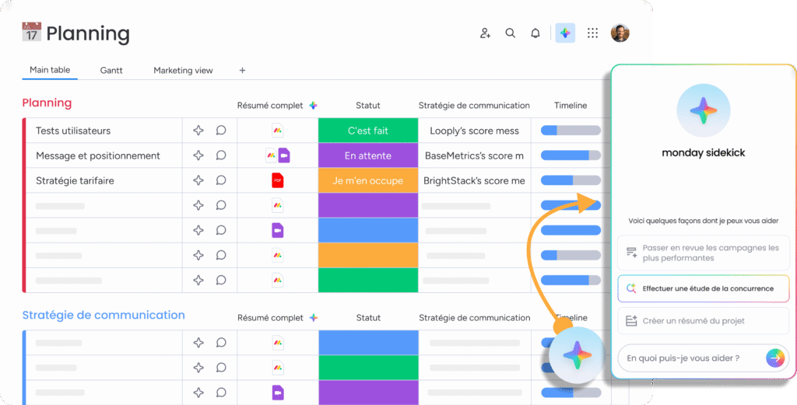Click the Planning board title
Viewport: 797px width, 405px height.
point(88,34)
